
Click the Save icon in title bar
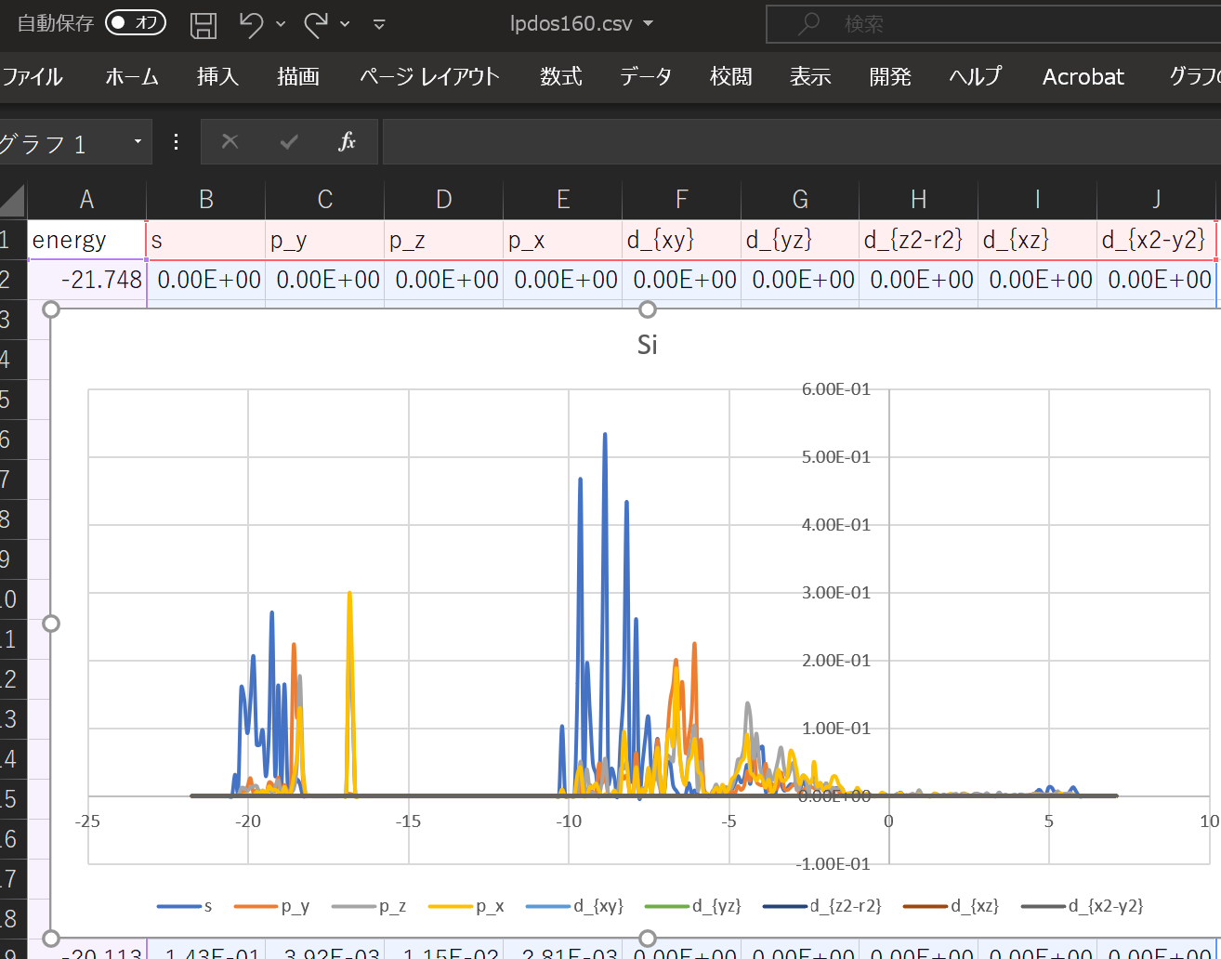tap(203, 24)
